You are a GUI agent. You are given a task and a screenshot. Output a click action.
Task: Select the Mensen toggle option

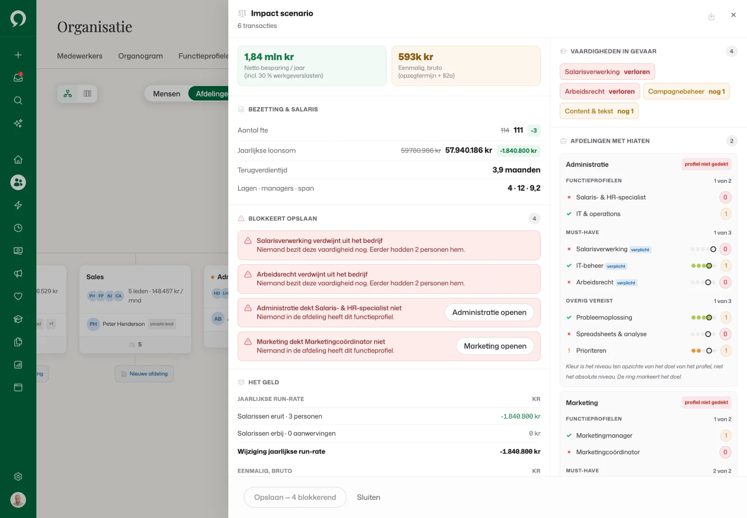point(167,94)
